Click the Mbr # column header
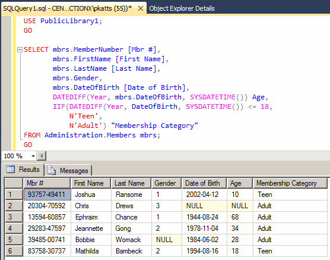 point(46,183)
